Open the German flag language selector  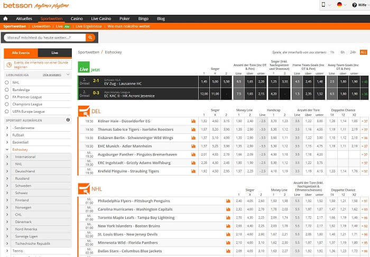(339, 5)
